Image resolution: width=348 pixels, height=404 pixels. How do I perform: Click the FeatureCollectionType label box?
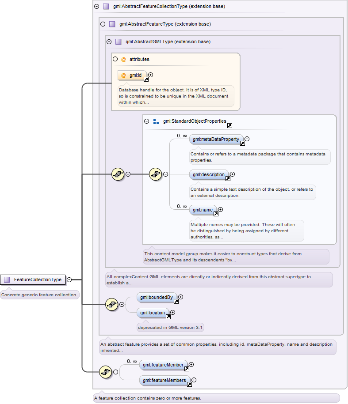(x=33, y=279)
